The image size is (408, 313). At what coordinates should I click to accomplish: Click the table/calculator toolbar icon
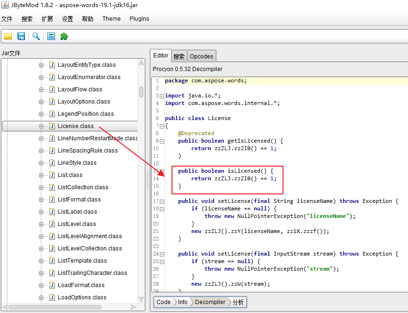coord(51,36)
